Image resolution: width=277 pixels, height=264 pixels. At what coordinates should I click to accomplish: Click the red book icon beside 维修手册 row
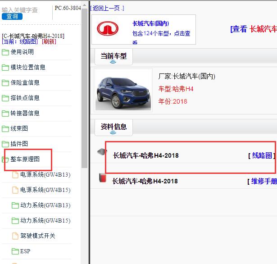coord(103,178)
